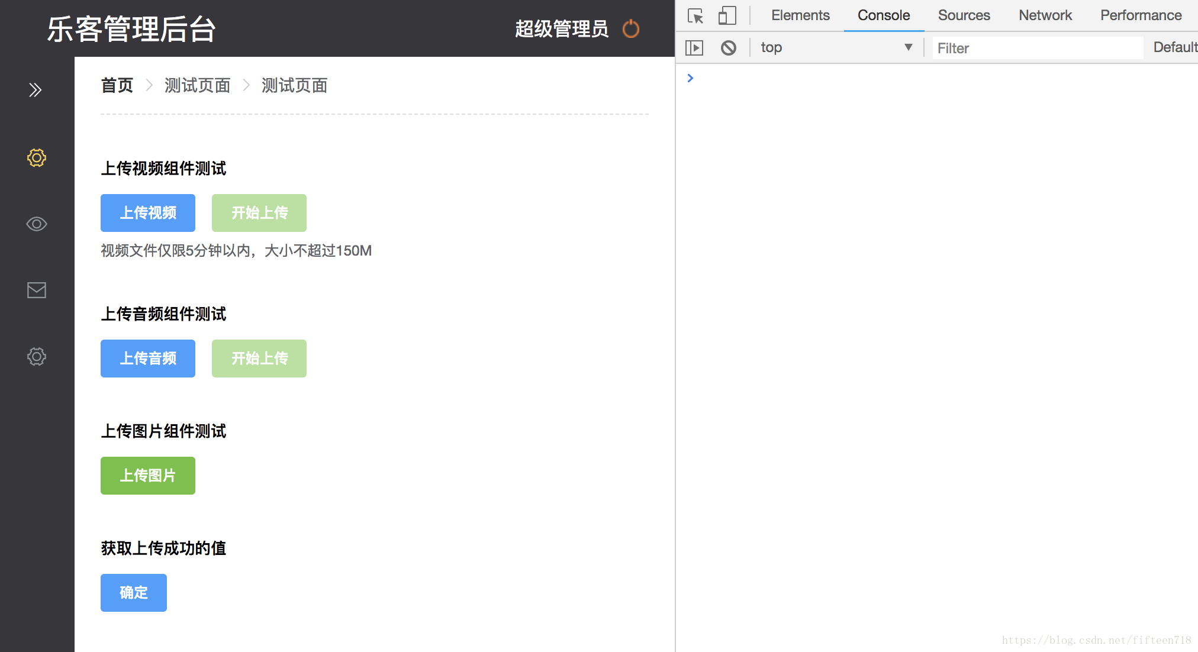1198x652 pixels.
Task: Open the top context dropdown
Action: click(836, 47)
